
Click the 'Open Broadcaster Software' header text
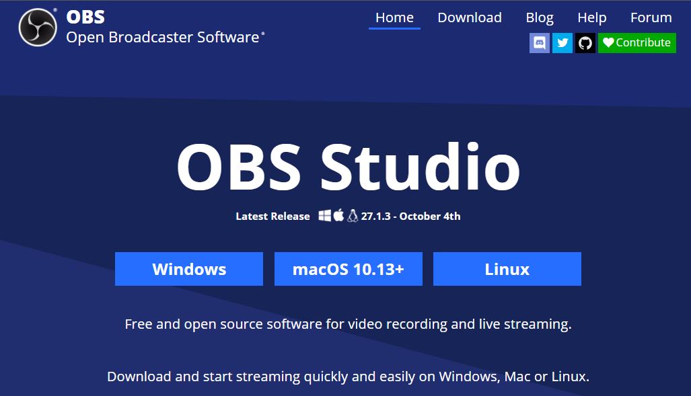pos(163,38)
